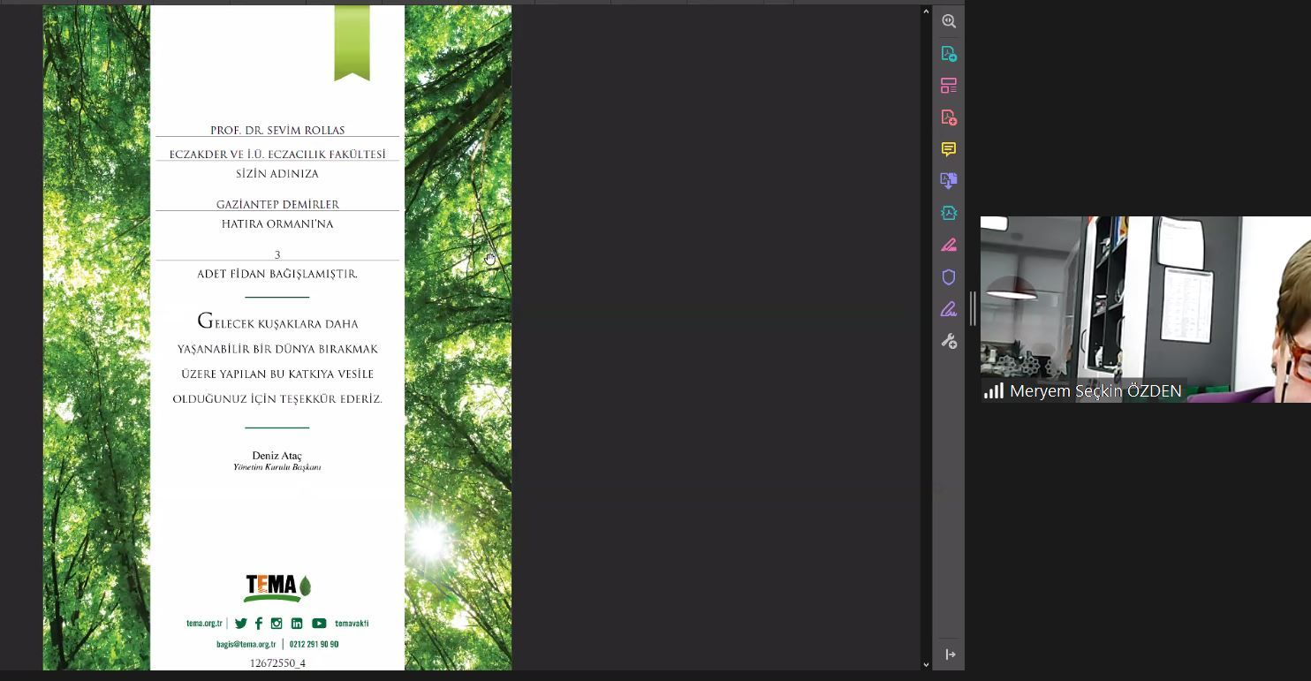1311x681 pixels.
Task: Click the Create PDF icon
Action: (x=949, y=117)
